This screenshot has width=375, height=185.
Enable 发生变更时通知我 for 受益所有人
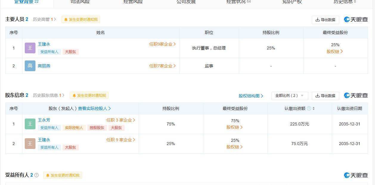63,175
